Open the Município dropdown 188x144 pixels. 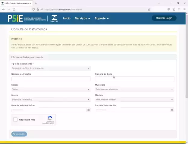pyautogui.click(x=134, y=89)
